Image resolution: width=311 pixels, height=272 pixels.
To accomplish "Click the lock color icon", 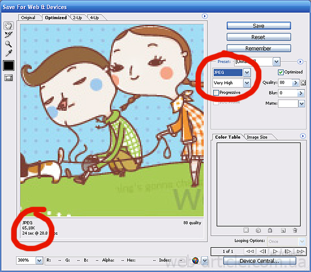I will click(270, 230).
